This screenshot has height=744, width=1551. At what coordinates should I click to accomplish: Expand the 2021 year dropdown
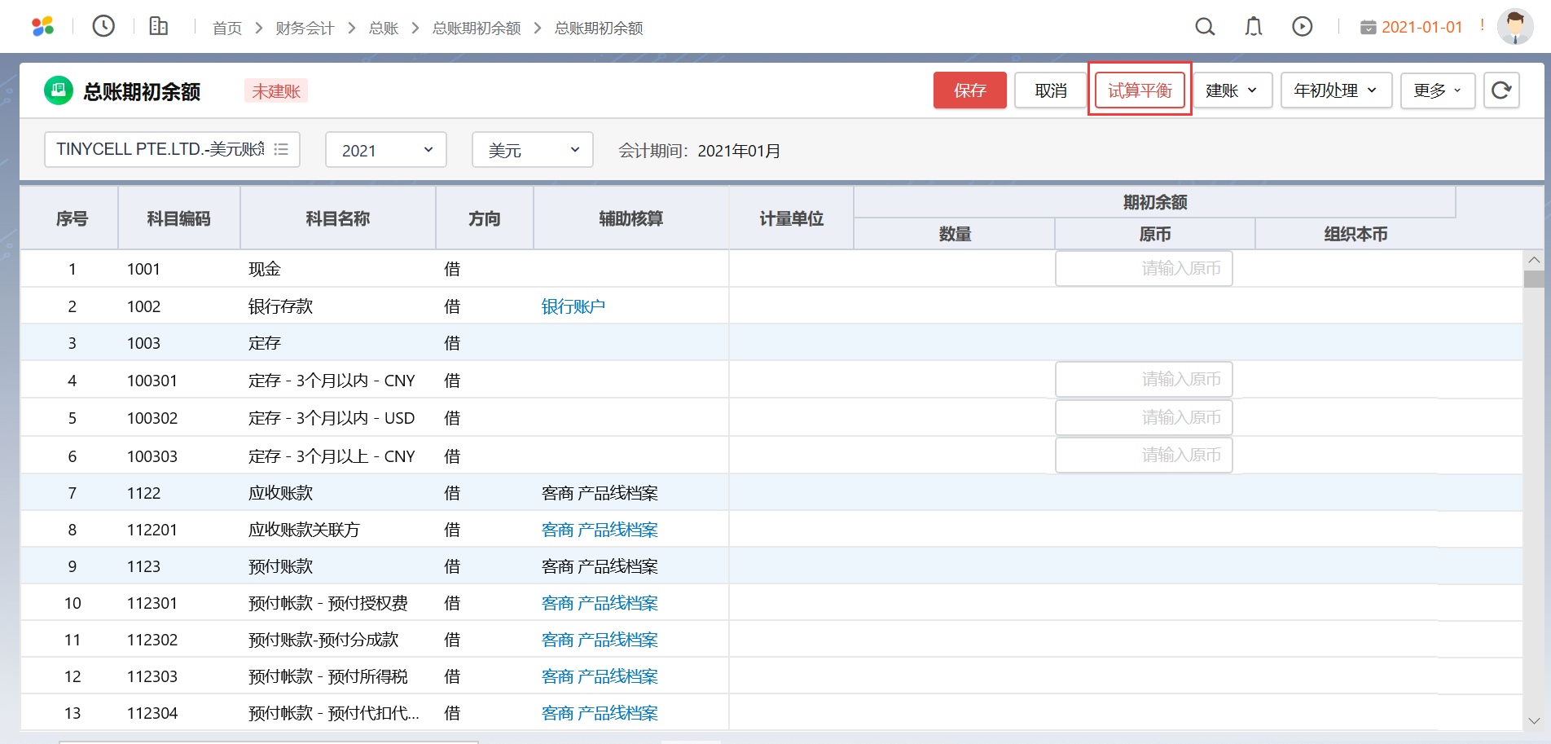386,150
